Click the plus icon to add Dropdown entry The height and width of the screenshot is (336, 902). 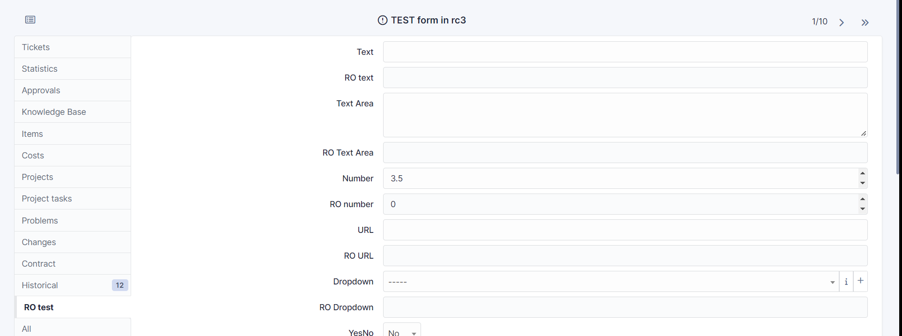pos(860,281)
